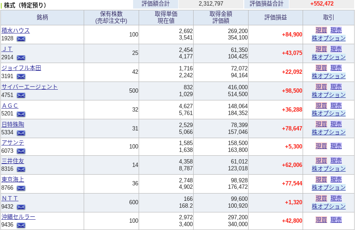
Task: Open 株オプション for 三井住友
Action: tap(329, 169)
